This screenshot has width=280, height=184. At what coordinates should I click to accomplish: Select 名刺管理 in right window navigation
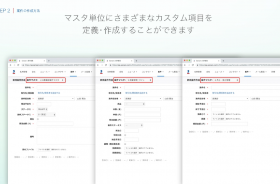(198, 72)
